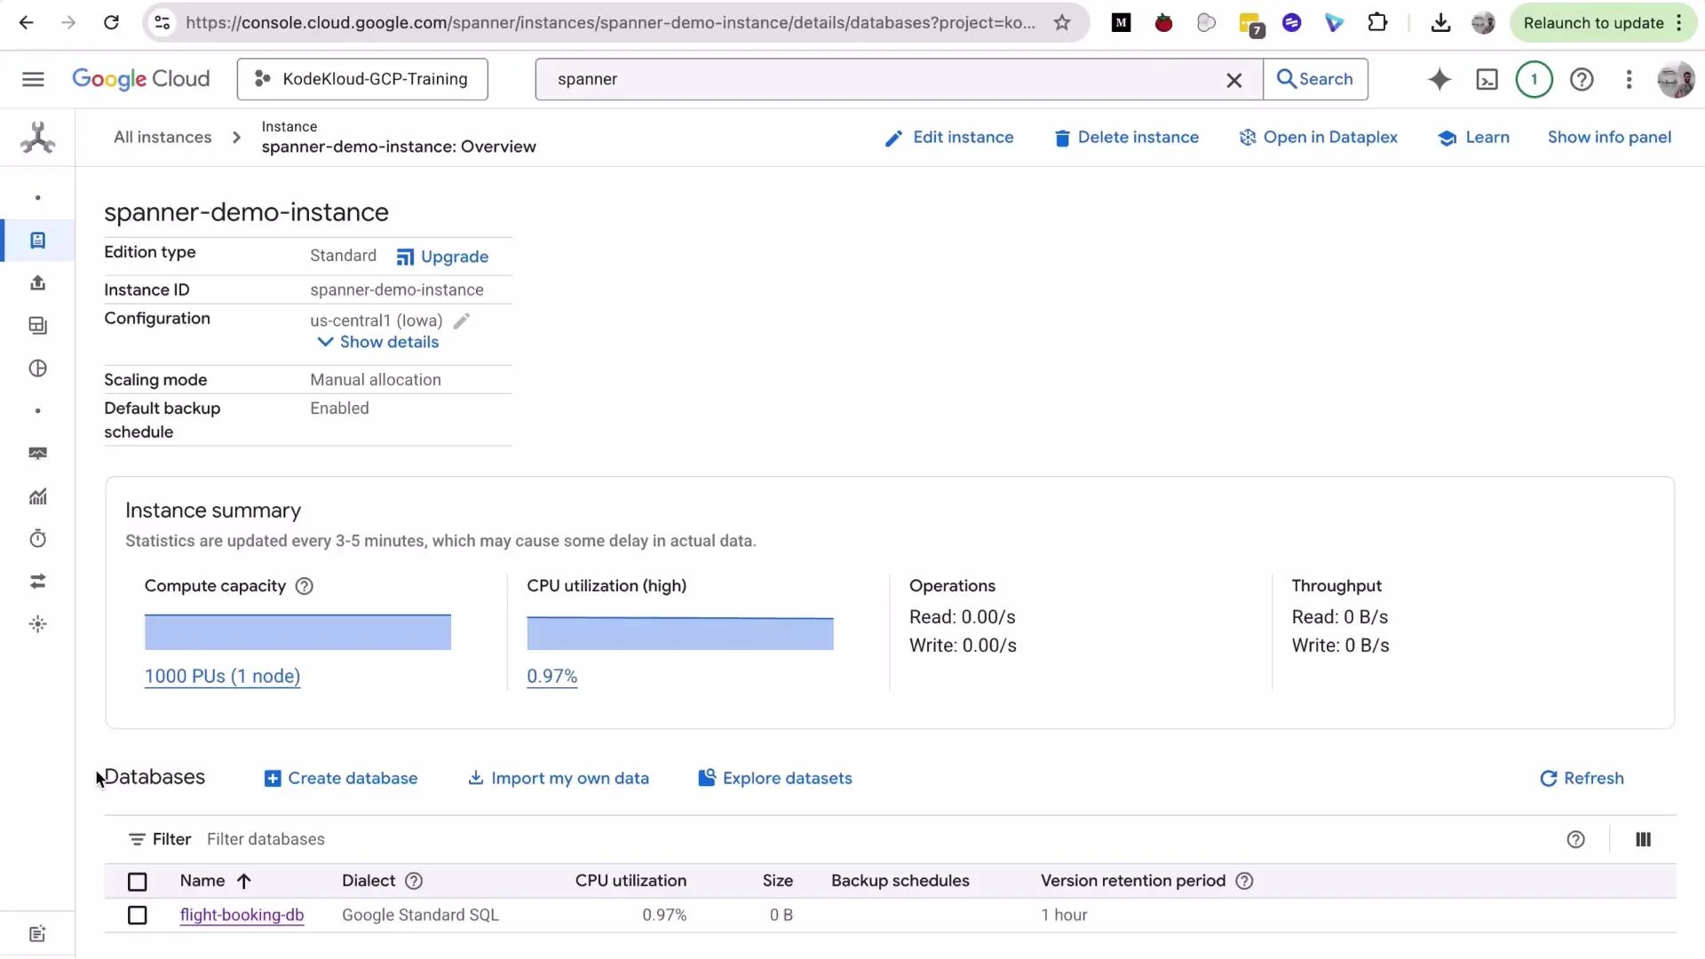Viewport: 1705px width, 959px height.
Task: Open the pie chart sidebar icon
Action: coord(37,369)
